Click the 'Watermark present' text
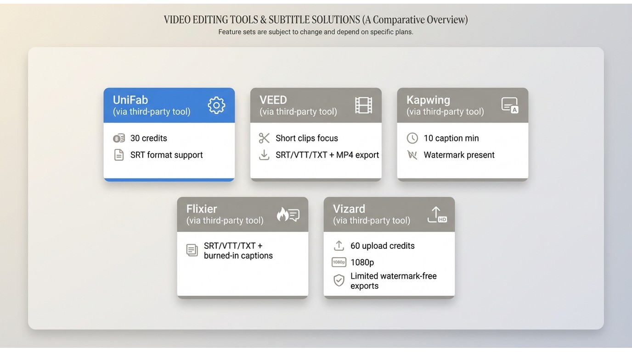 point(459,155)
